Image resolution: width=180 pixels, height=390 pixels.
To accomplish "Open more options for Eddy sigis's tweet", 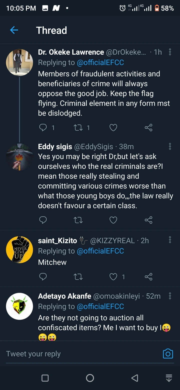I will [170, 146].
